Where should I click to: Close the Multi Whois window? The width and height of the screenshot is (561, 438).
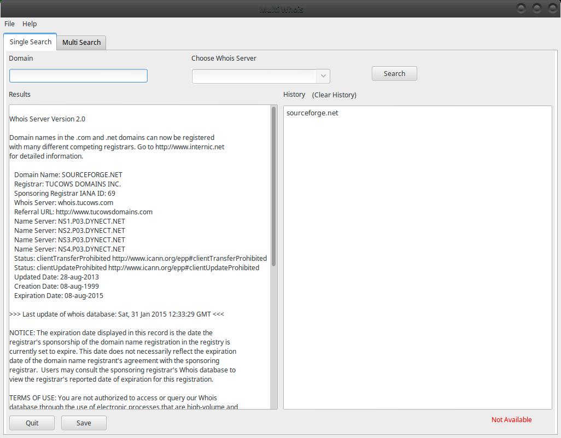pos(551,8)
